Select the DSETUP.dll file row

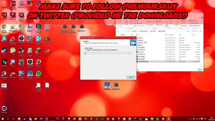point(168,50)
